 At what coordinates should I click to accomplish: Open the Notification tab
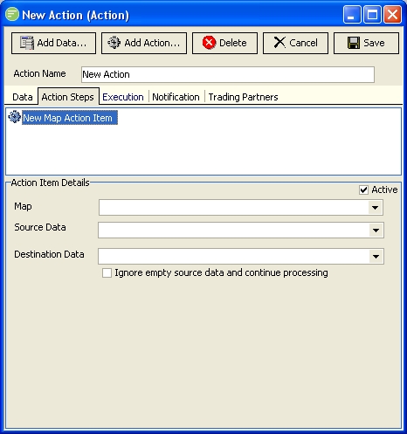click(176, 97)
